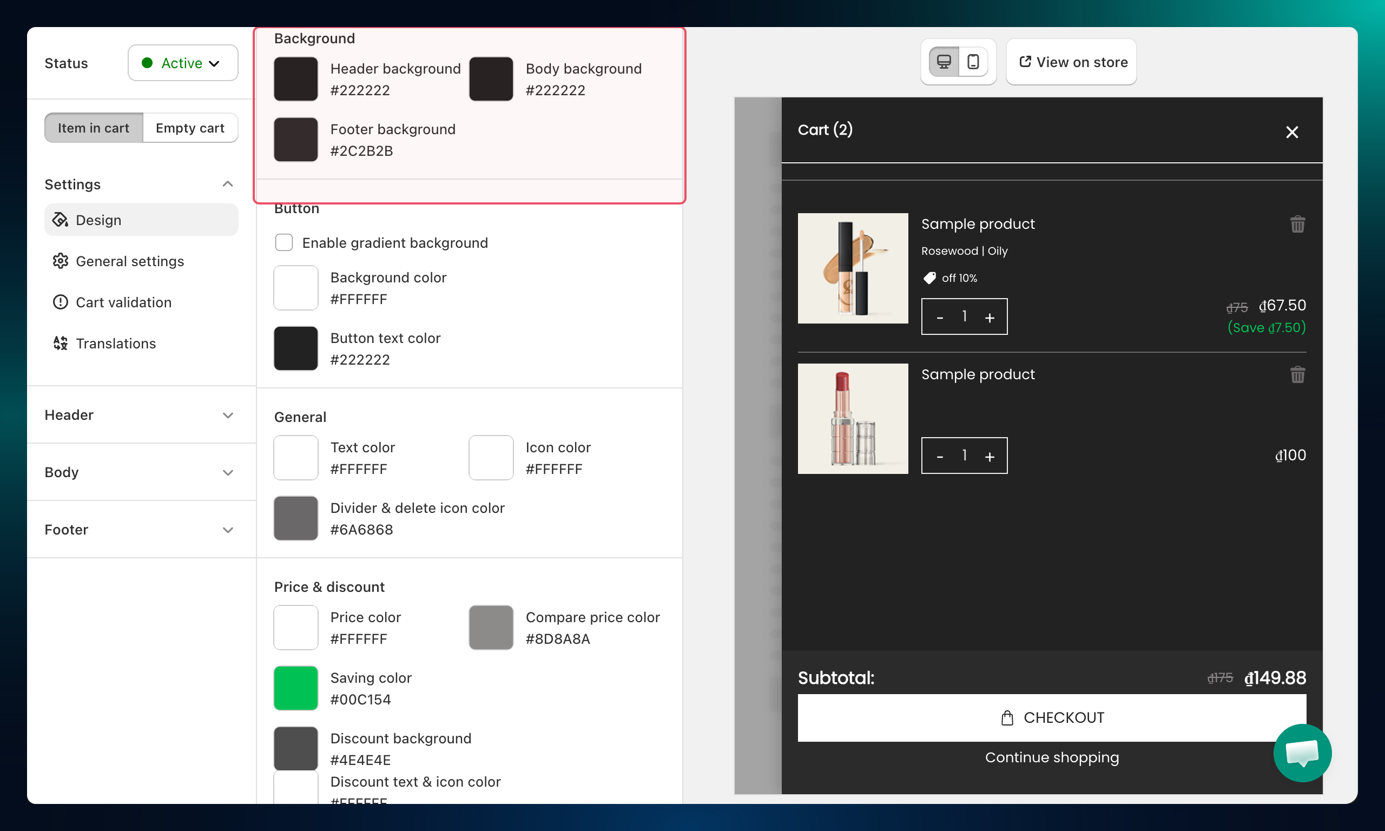Select the desktop preview icon
This screenshot has height=831, width=1385.
pos(944,62)
